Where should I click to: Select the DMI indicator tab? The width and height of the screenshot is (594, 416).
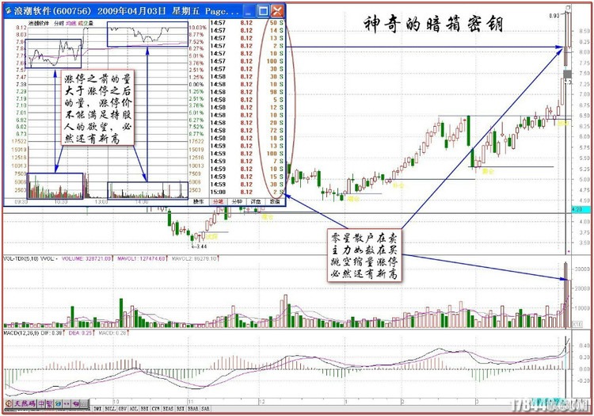click(x=97, y=409)
